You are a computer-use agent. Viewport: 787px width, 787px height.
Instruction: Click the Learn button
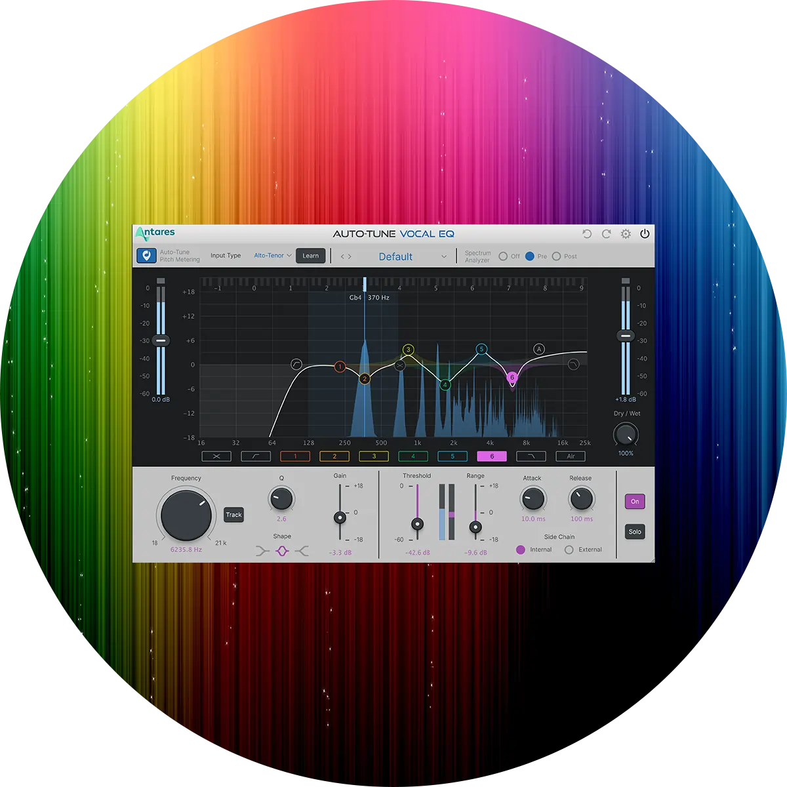tap(311, 256)
